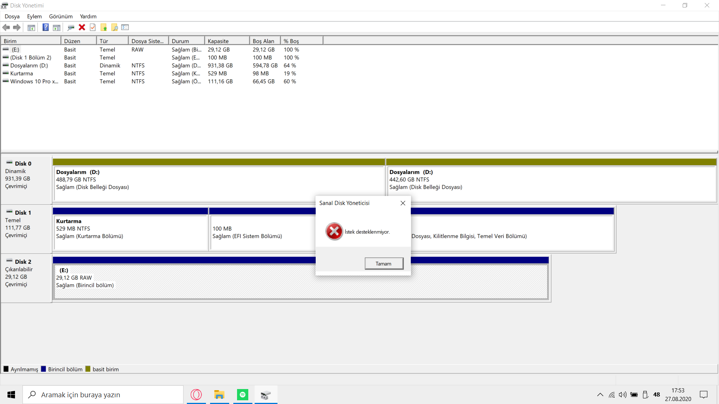Select the Kurtarma volume row in the list
This screenshot has width=719, height=404.
coord(22,73)
